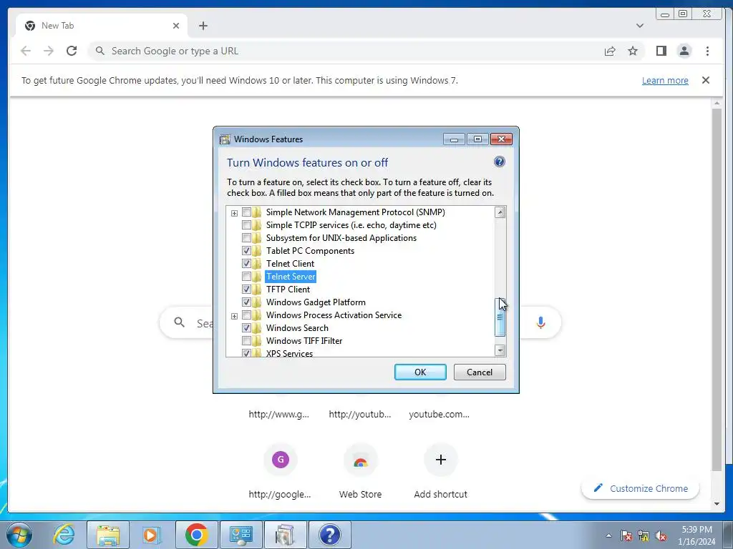Image resolution: width=733 pixels, height=549 pixels.
Task: Uncheck Windows Gadget Platform
Action: point(246,302)
